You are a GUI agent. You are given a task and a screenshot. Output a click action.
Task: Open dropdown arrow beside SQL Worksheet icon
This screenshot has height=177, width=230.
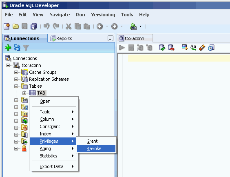click(140, 27)
